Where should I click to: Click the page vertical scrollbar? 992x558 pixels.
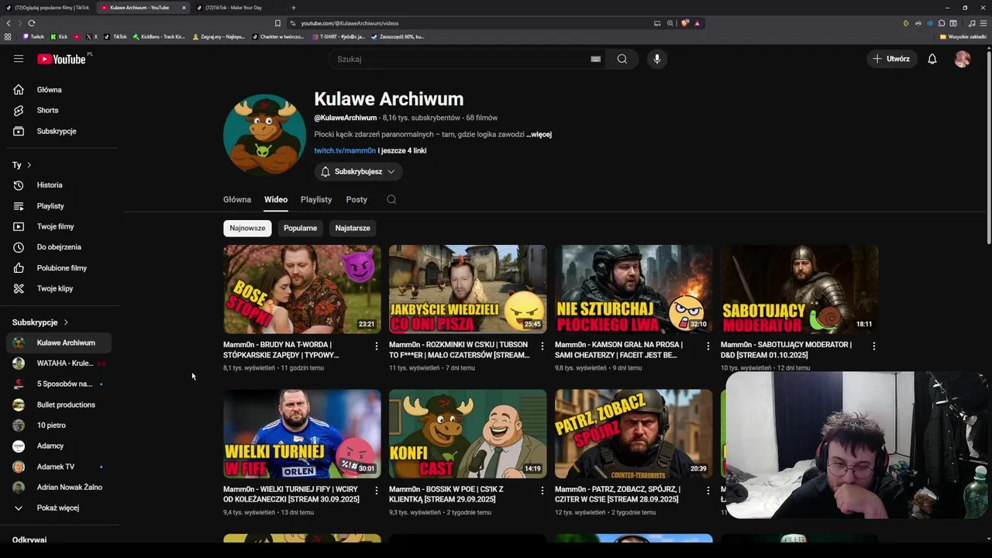(988, 147)
